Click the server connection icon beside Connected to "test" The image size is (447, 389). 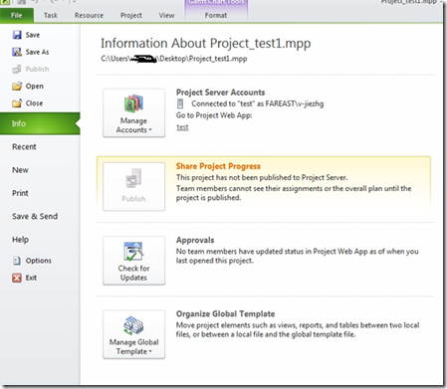point(180,103)
